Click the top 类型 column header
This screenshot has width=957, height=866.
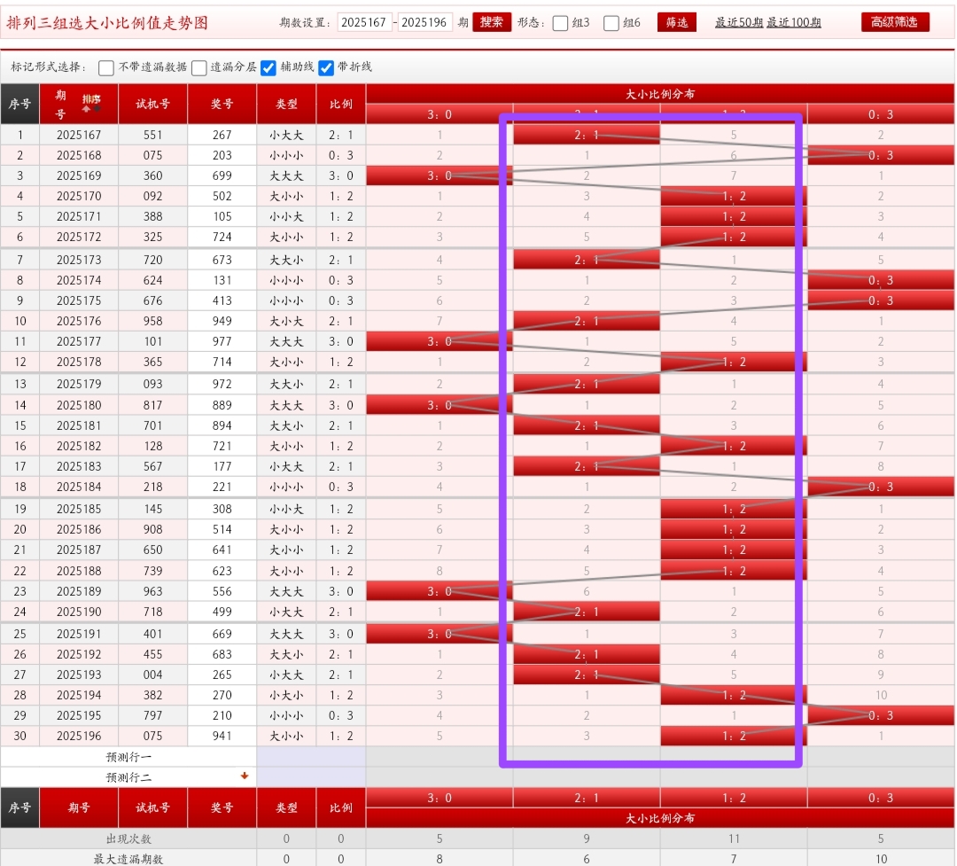(286, 105)
